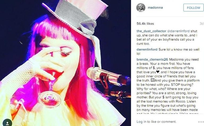Click the comment text by the_dust_collector
The height and width of the screenshot is (126, 204).
(x=167, y=37)
